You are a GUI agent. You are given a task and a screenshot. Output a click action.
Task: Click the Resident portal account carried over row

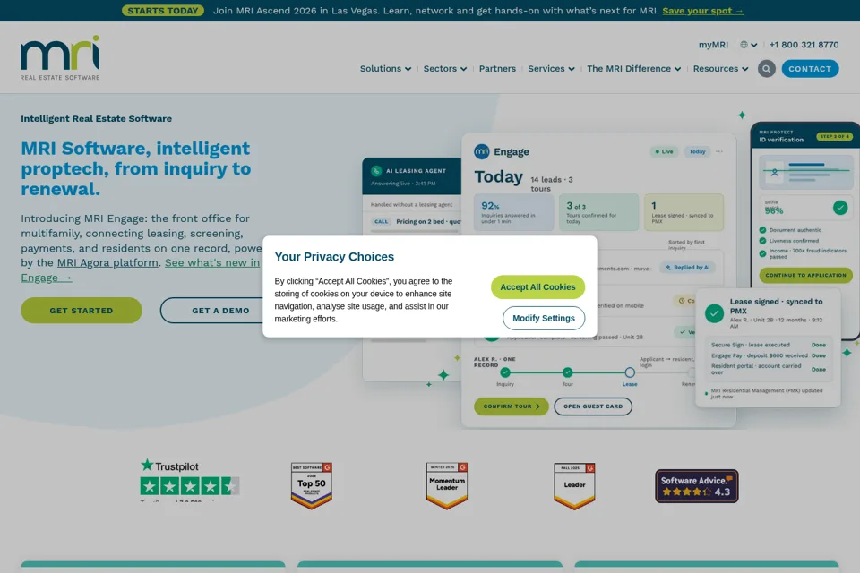(x=769, y=369)
